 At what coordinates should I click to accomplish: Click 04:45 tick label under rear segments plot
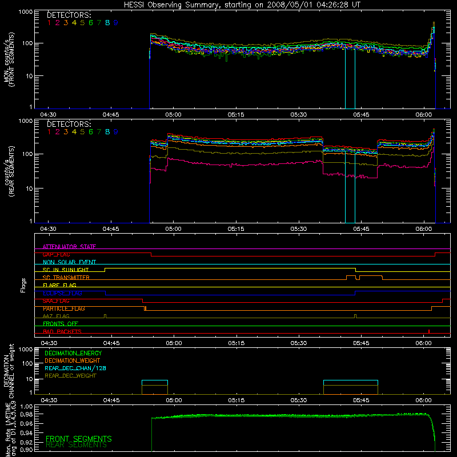point(111,229)
